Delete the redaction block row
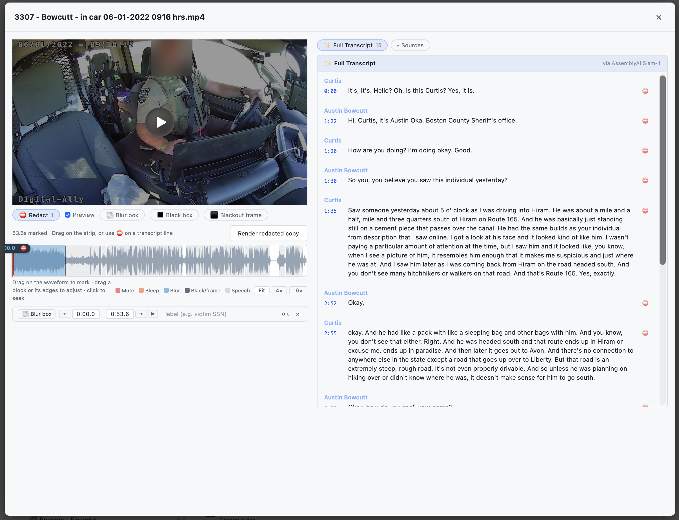679x520 pixels. point(298,314)
